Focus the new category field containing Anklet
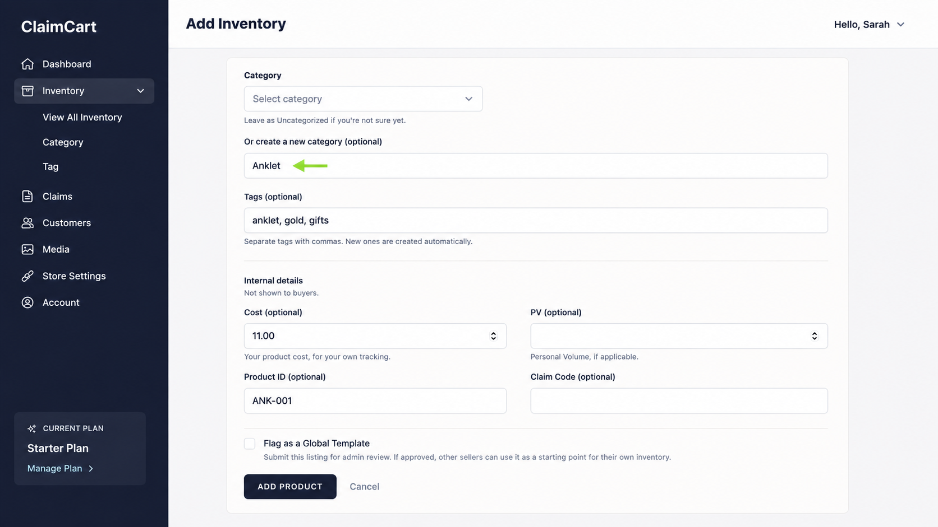 (536, 166)
